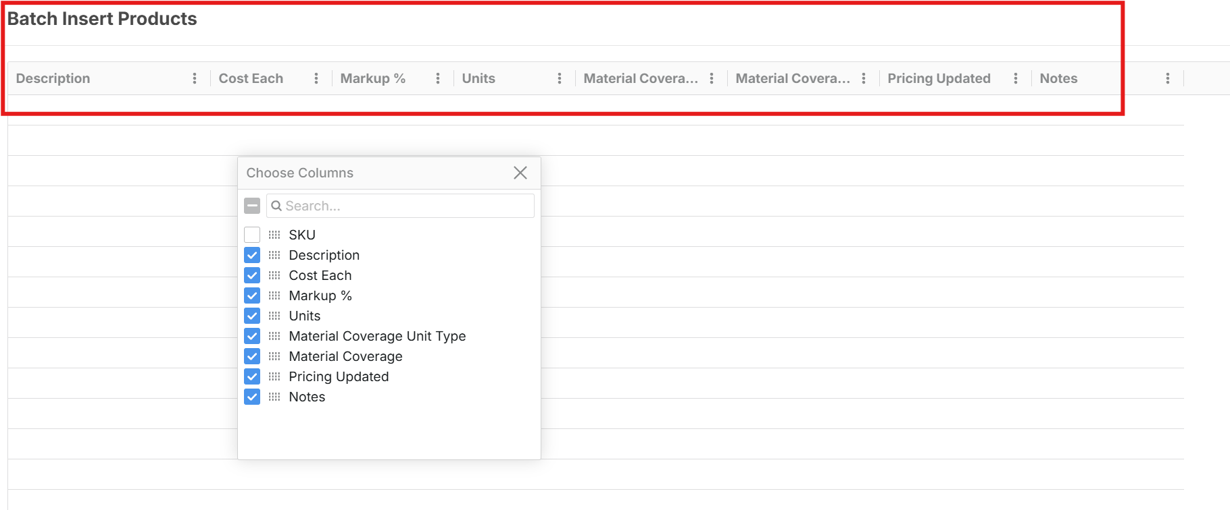Open the Description column menu icon
The image size is (1230, 510).
coord(195,78)
